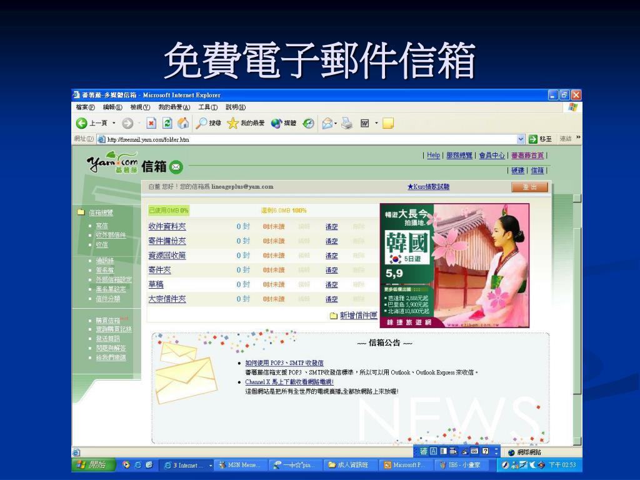Screen dimensions: 640x480
Task: Open Microsoft PowerPoint taskbar button
Action: pyautogui.click(x=405, y=465)
